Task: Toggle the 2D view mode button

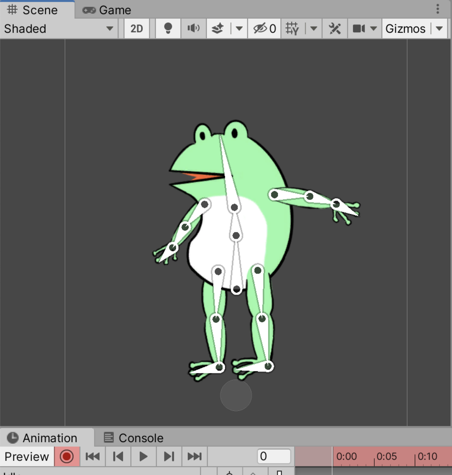Action: pos(137,28)
